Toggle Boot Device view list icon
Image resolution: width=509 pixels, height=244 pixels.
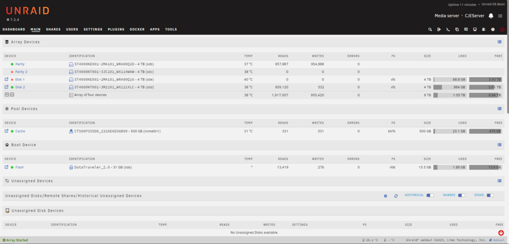point(499,145)
